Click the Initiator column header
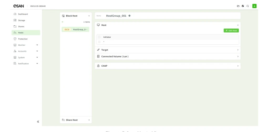 (x=107, y=37)
